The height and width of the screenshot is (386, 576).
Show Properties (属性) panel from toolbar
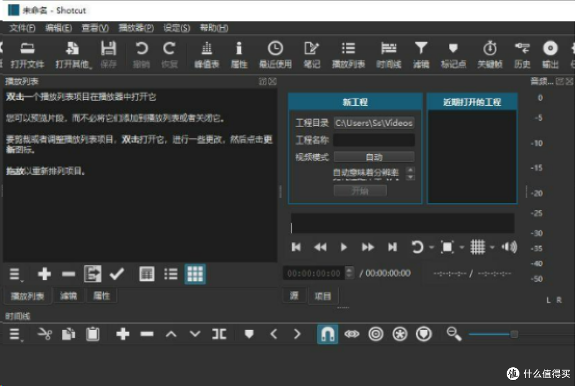[239, 55]
